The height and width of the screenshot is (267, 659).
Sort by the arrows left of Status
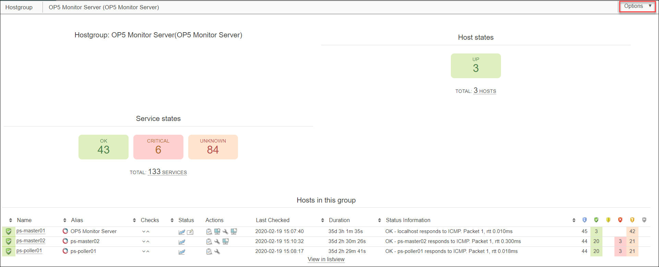point(172,220)
